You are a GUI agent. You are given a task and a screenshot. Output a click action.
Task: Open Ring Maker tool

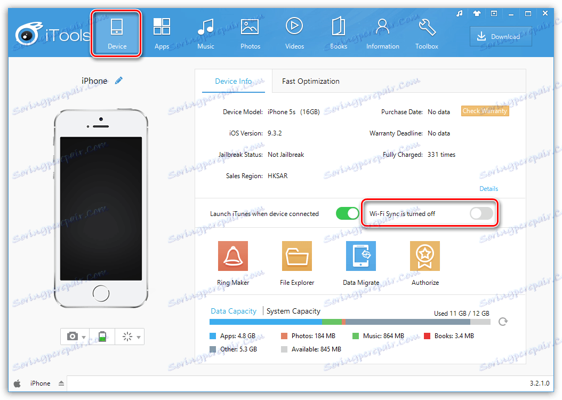tap(233, 263)
